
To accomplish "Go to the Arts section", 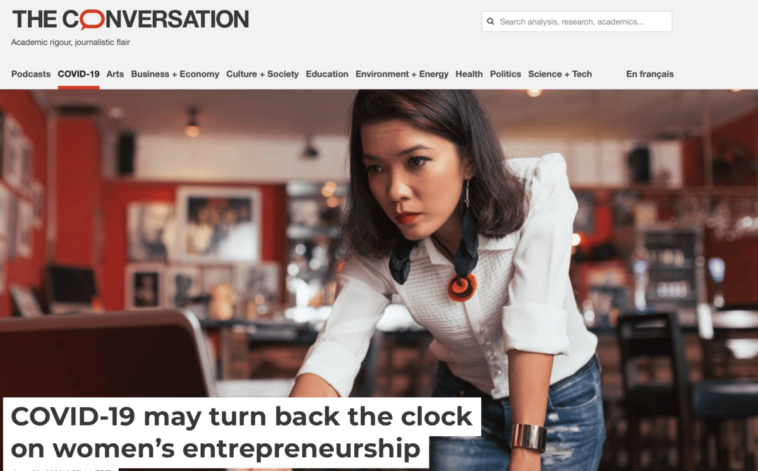I will click(x=115, y=74).
